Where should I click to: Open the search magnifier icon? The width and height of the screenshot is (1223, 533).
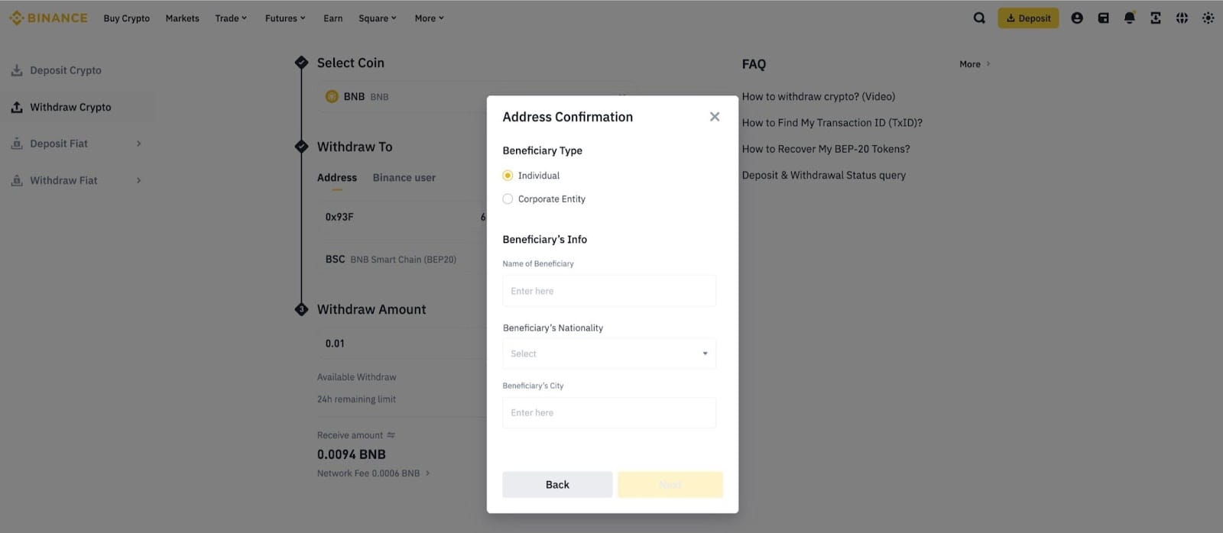[x=979, y=18]
